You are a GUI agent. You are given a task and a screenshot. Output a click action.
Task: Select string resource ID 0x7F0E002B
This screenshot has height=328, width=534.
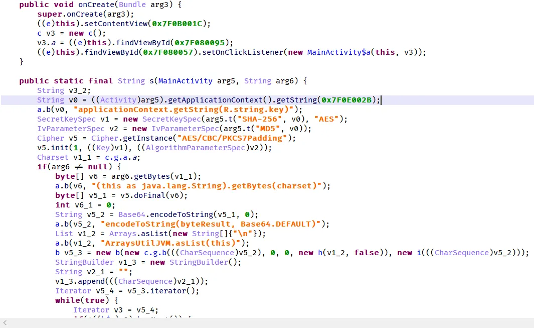point(346,100)
